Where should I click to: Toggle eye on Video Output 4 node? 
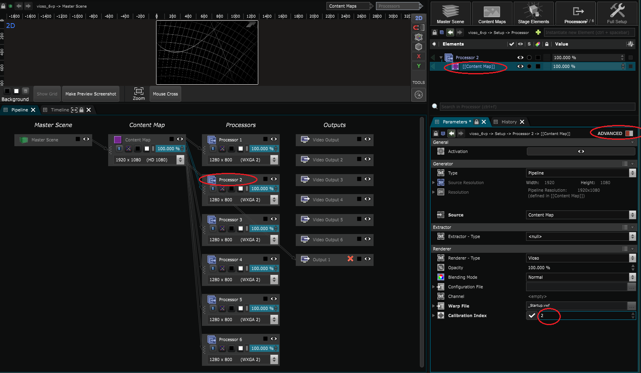point(368,199)
